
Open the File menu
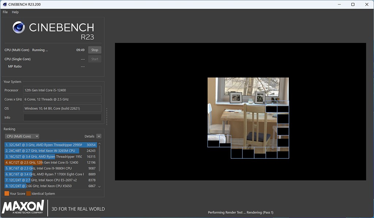click(5, 12)
